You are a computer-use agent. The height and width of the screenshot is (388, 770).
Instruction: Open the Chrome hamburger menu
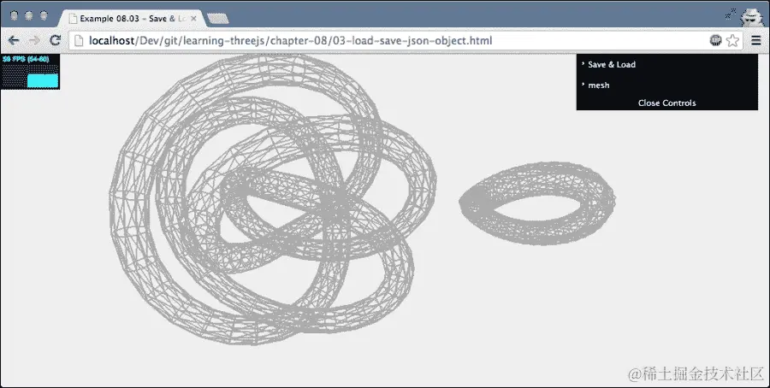[756, 40]
